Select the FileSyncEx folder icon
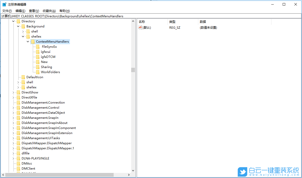The width and height of the screenshot is (302, 178). coord(38,46)
